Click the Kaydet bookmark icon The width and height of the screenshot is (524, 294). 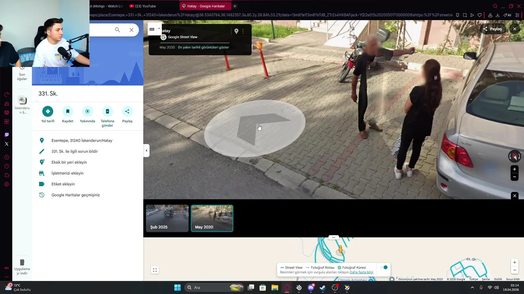pyautogui.click(x=68, y=111)
